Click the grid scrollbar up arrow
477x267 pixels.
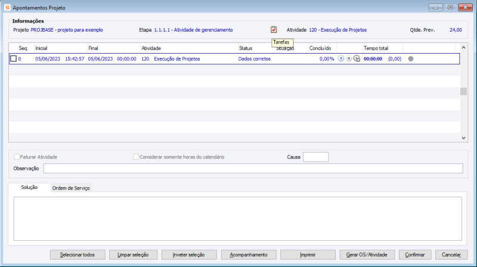point(463,48)
